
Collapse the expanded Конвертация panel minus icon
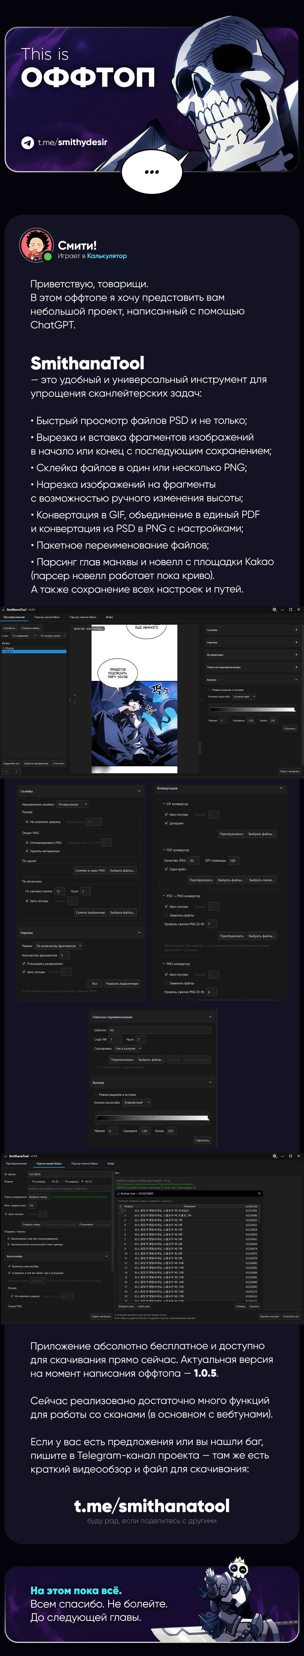tap(281, 788)
